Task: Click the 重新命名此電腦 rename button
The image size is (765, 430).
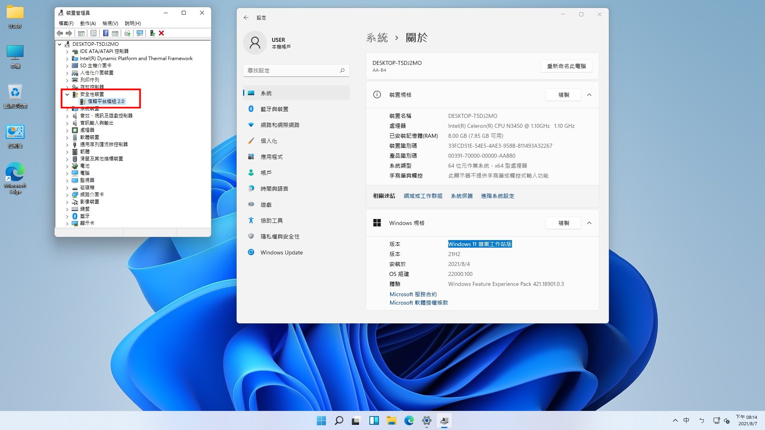Action: (566, 66)
